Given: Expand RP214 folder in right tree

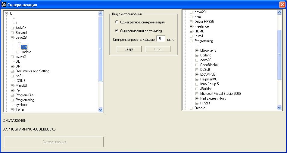Looking at the screenshot, I should pos(197,103).
